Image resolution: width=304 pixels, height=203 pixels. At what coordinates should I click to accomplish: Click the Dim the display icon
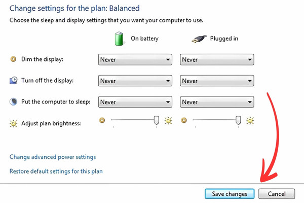pyautogui.click(x=14, y=60)
